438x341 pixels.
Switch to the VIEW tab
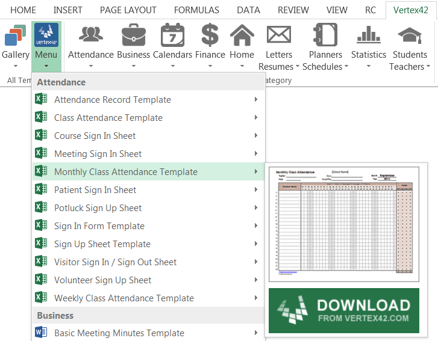(x=337, y=10)
